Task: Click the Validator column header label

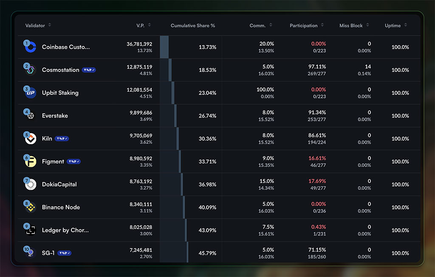Action: (x=35, y=26)
